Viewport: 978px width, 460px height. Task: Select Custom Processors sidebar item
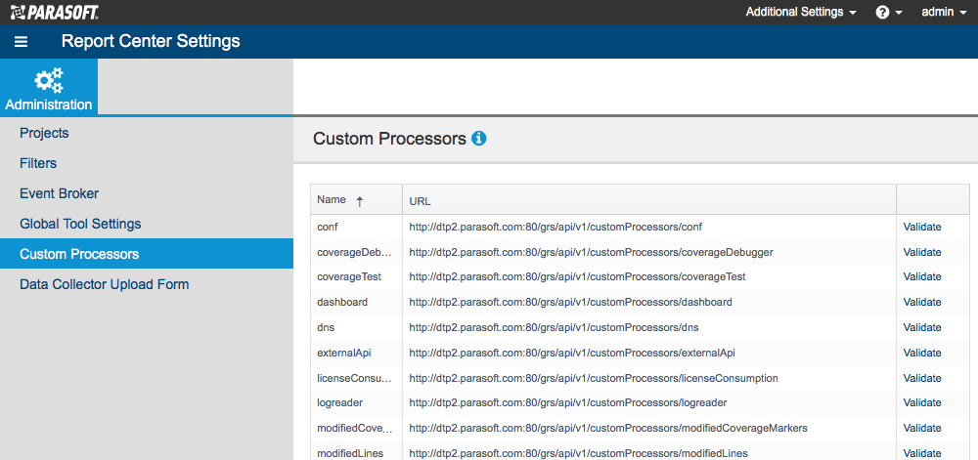coord(147,254)
